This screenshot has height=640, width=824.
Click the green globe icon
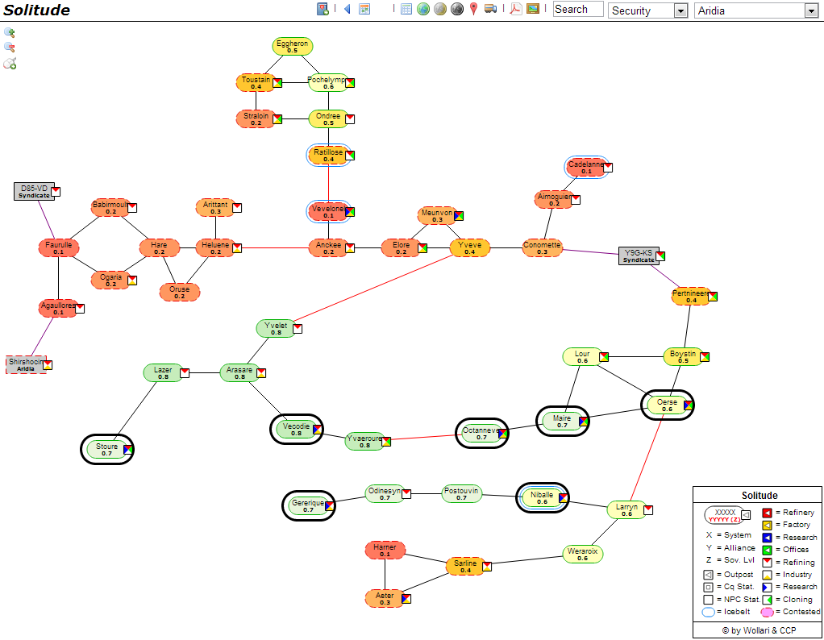coord(422,10)
